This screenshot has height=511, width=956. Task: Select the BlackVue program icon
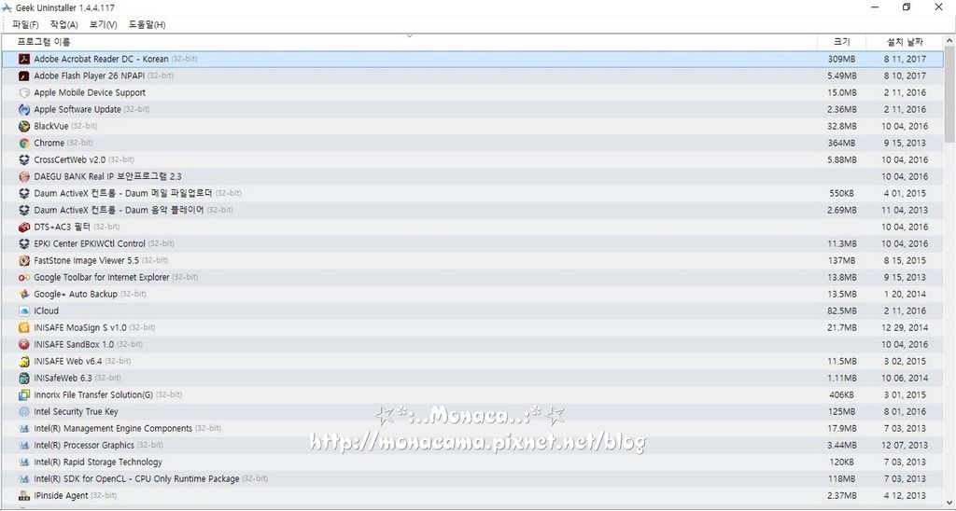pyautogui.click(x=23, y=126)
